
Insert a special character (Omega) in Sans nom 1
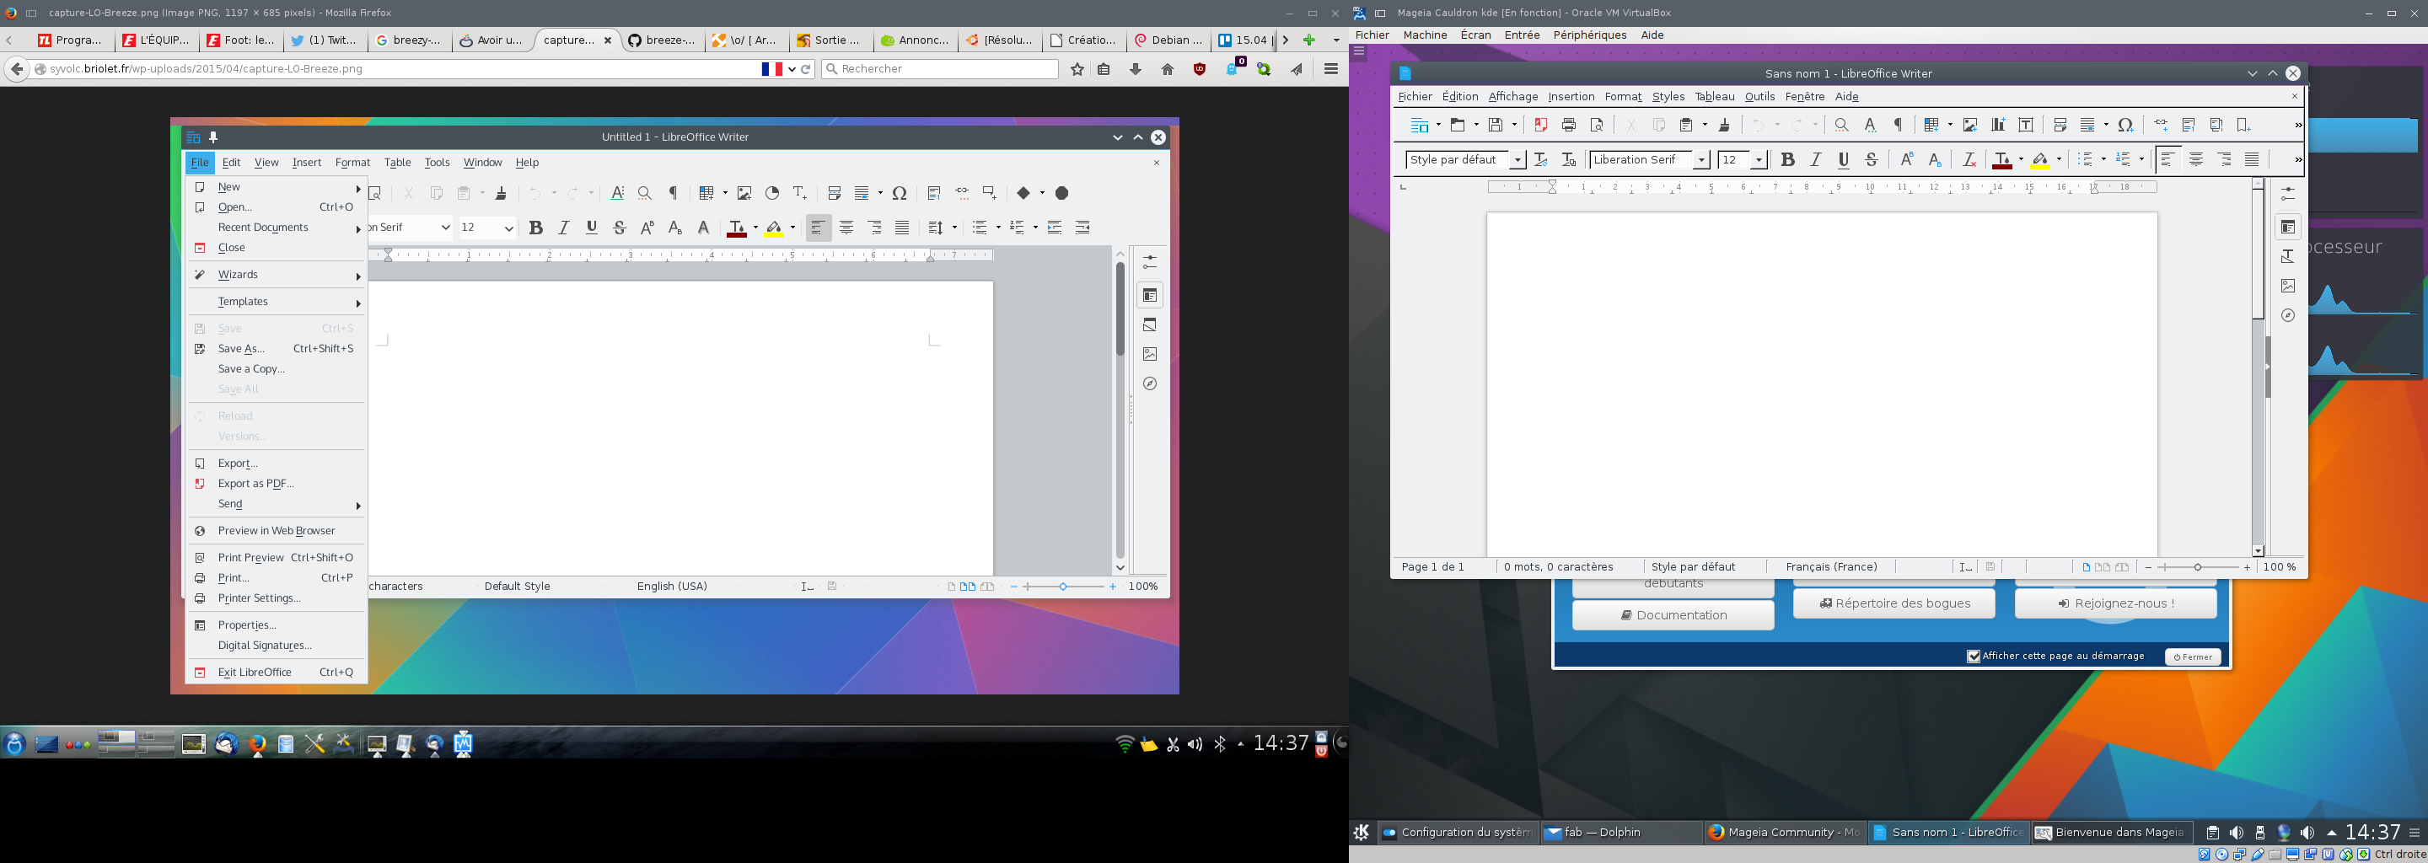[2125, 126]
